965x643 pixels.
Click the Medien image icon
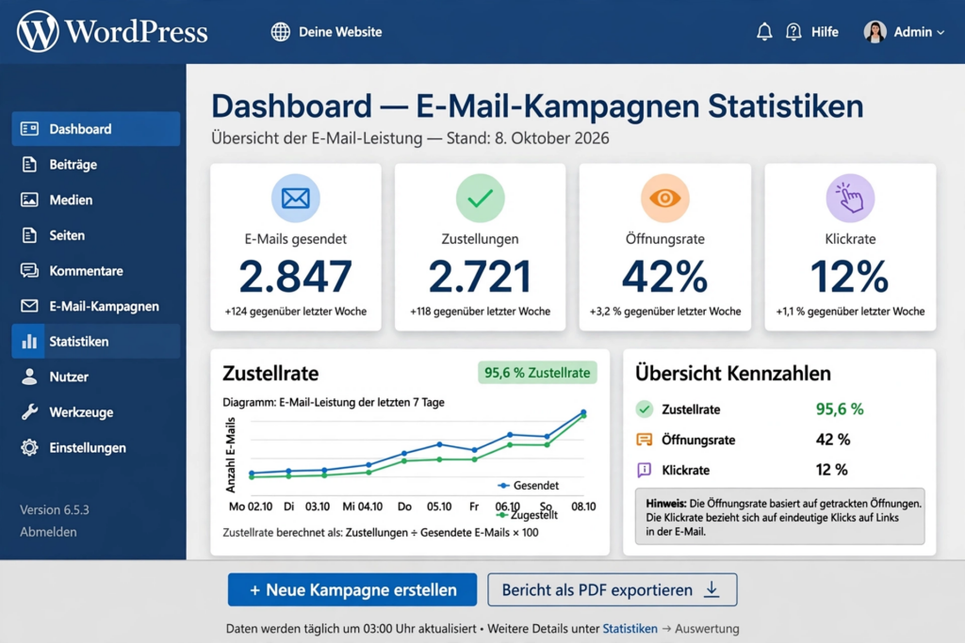pos(29,200)
